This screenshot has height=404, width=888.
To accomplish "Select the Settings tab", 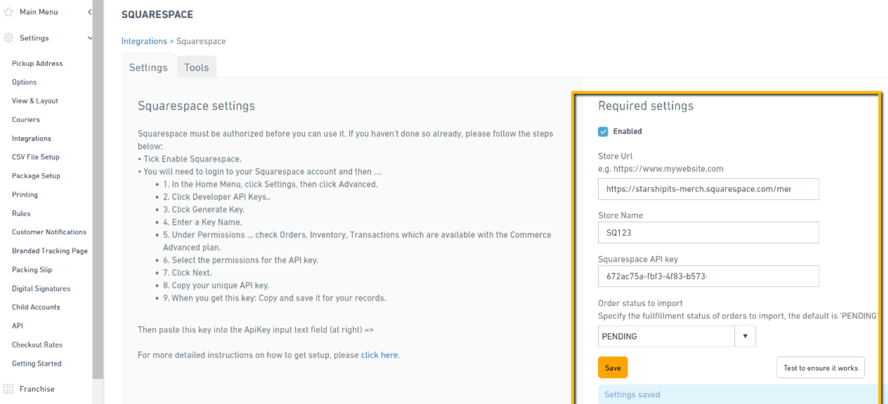I will (148, 67).
